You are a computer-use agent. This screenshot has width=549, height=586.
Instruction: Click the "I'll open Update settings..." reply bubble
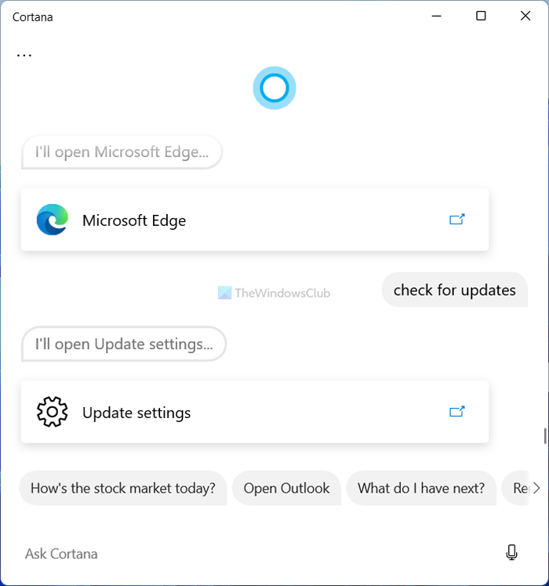point(124,344)
